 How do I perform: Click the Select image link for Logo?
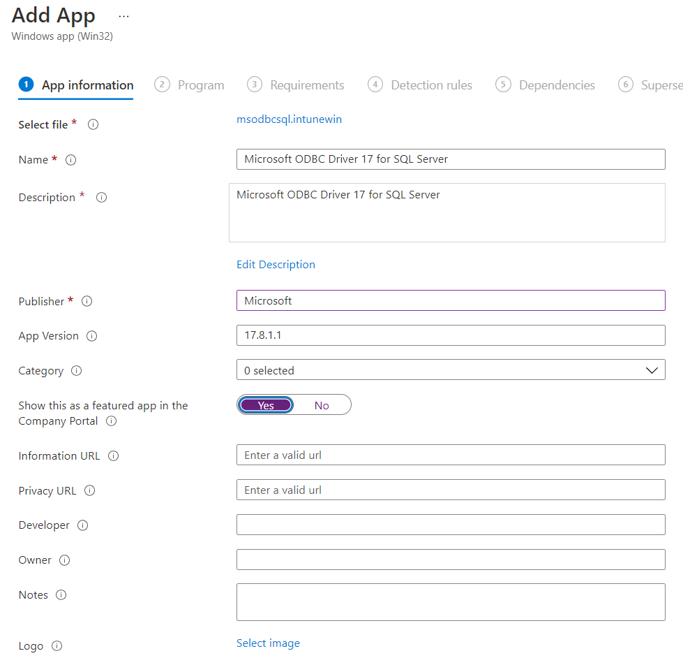point(268,643)
